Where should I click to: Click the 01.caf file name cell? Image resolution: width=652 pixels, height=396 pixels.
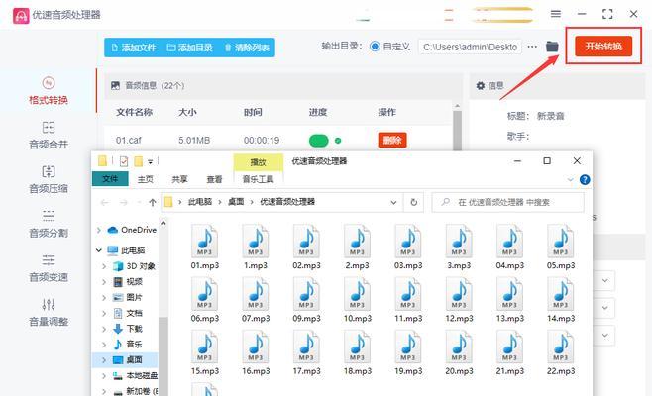[129, 140]
